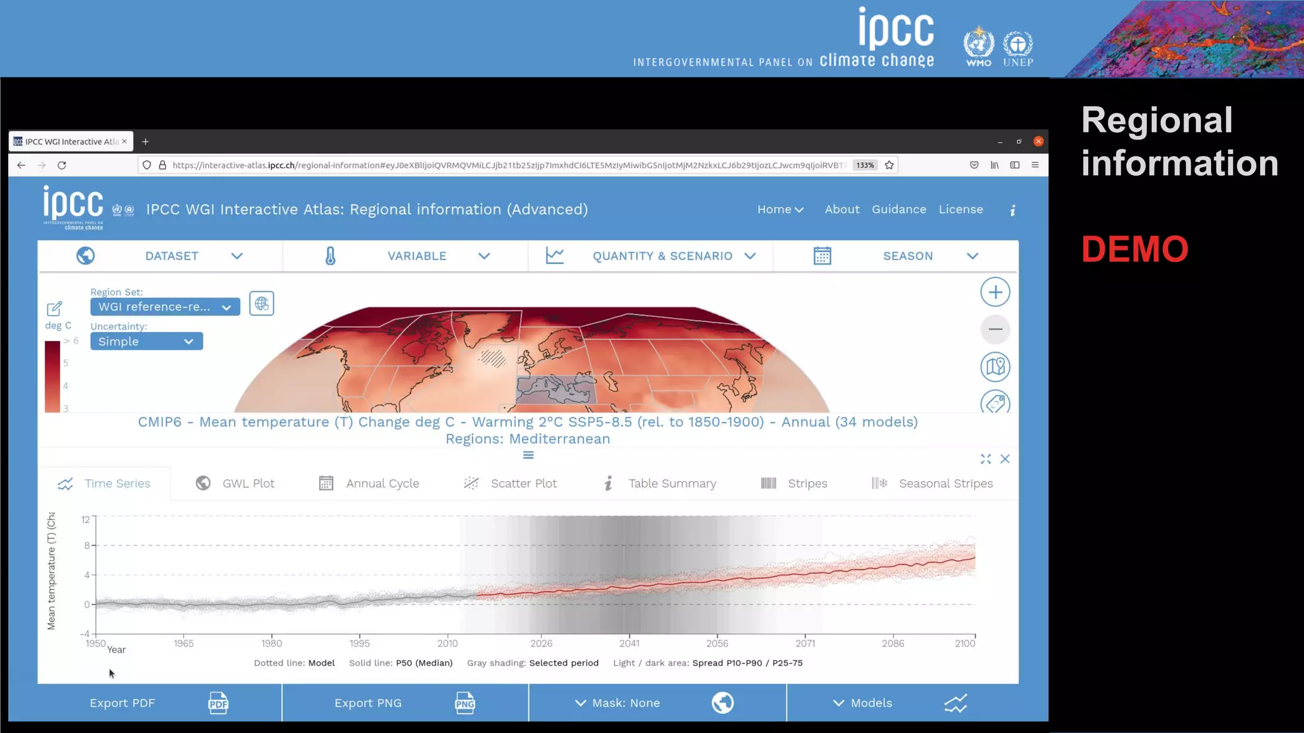Expand the SEASON dropdown
Screen dimensions: 1304x733
(x=972, y=256)
